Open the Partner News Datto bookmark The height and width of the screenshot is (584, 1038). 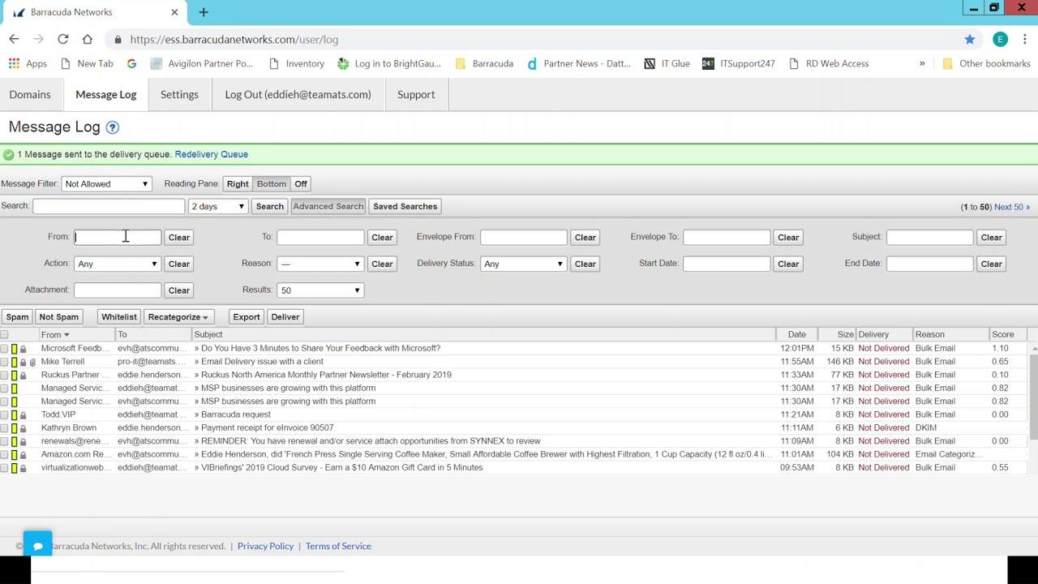click(578, 63)
